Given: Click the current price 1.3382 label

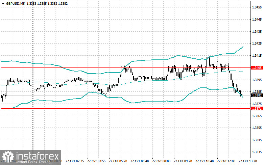Looking at the screenshot, I should (257, 95).
